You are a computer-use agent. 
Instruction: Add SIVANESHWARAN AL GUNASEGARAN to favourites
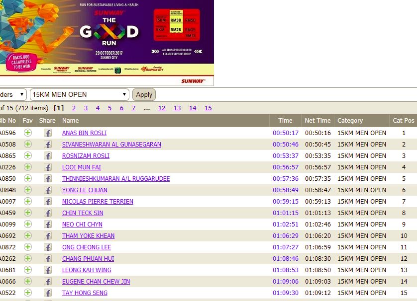[28, 144]
